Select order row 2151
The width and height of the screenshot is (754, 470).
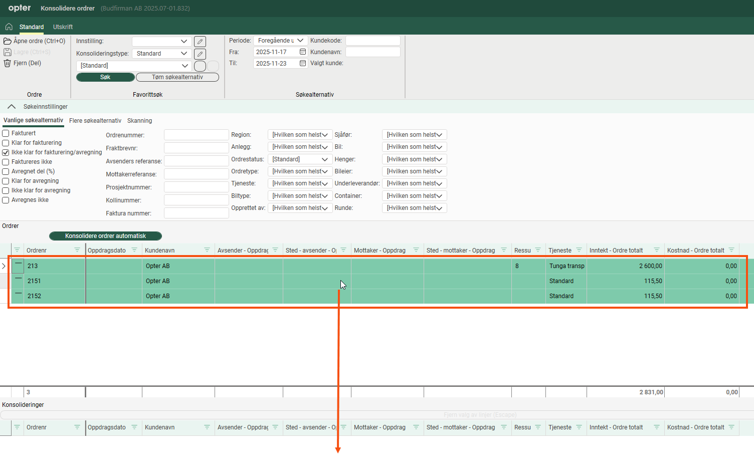coord(34,281)
